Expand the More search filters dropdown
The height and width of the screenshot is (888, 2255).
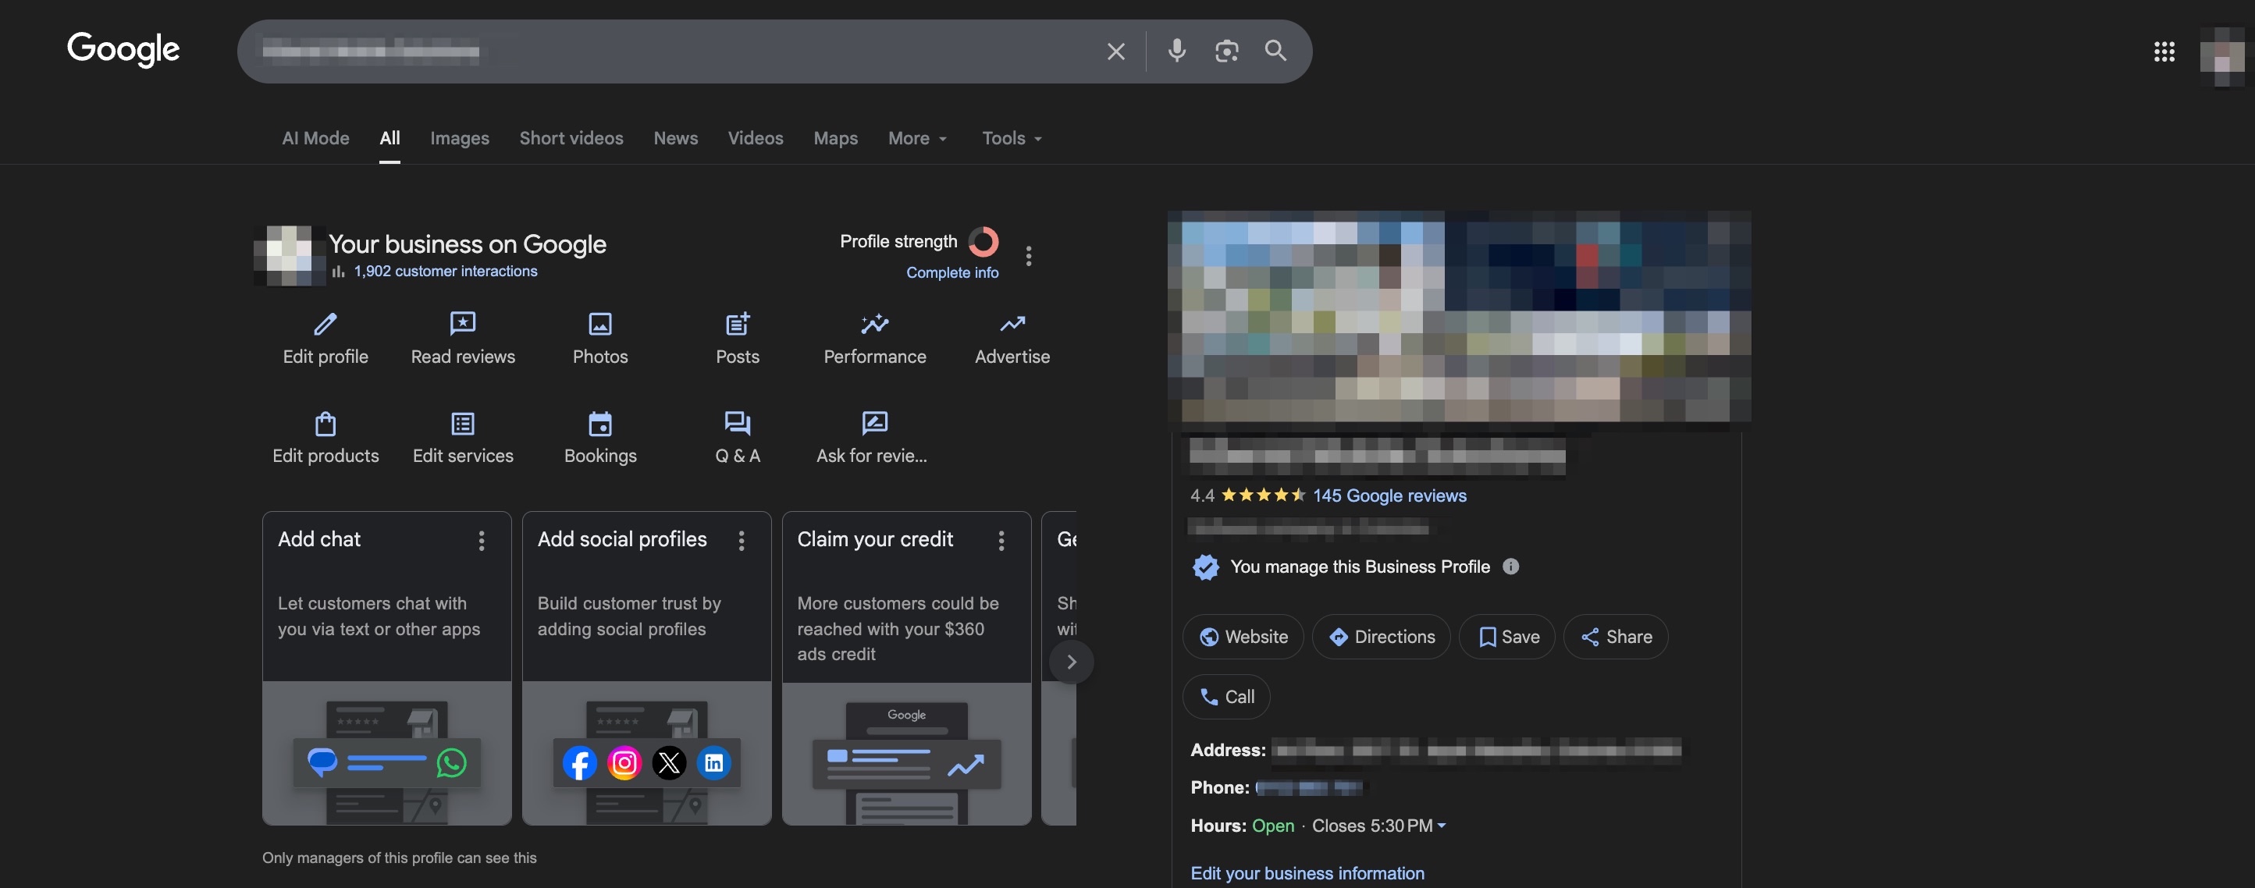(917, 138)
